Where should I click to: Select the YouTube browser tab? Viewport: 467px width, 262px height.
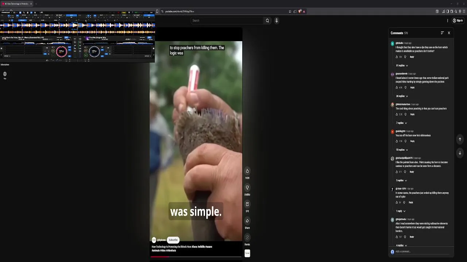[x=17, y=4]
